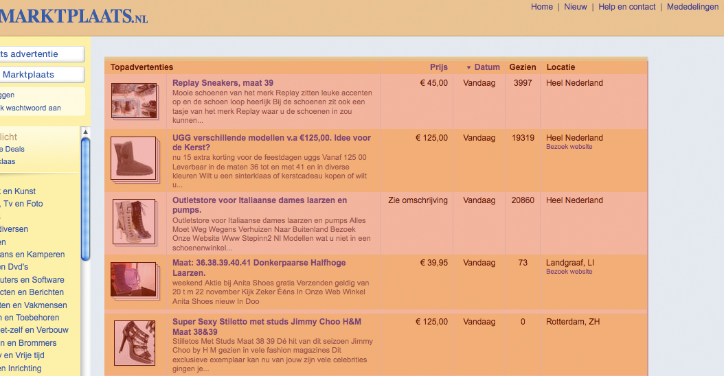Click the € 39,95 price
This screenshot has height=376, width=724.
[433, 263]
